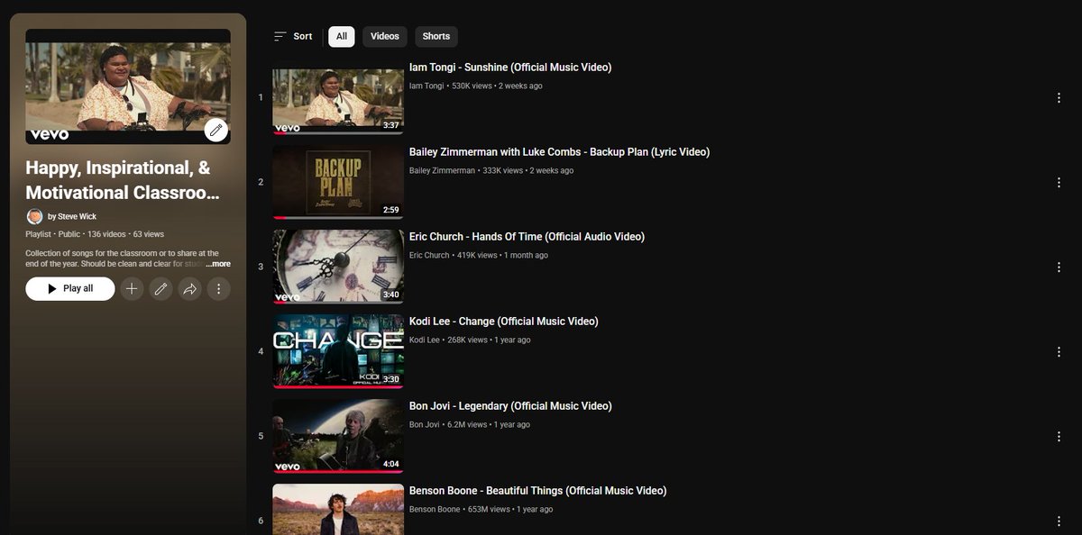Screen dimensions: 1082x535
Task: Click the large playlist cover image
Action: pos(128,86)
